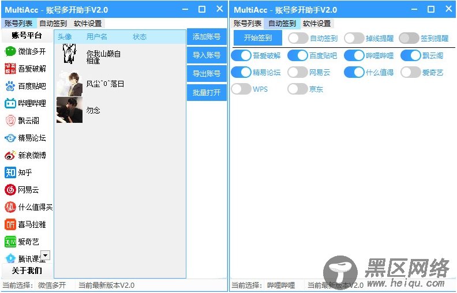
Task: Enable the 掉线提醒 switch
Action: pyautogui.click(x=354, y=38)
